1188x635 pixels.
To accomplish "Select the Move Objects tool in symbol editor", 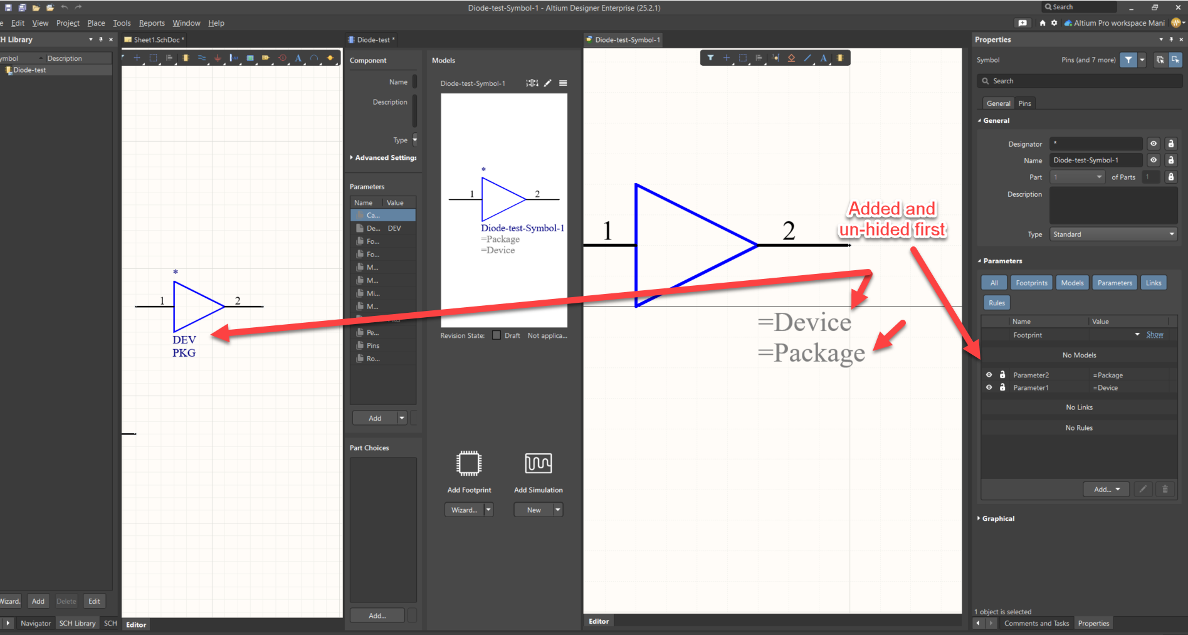I will click(727, 58).
